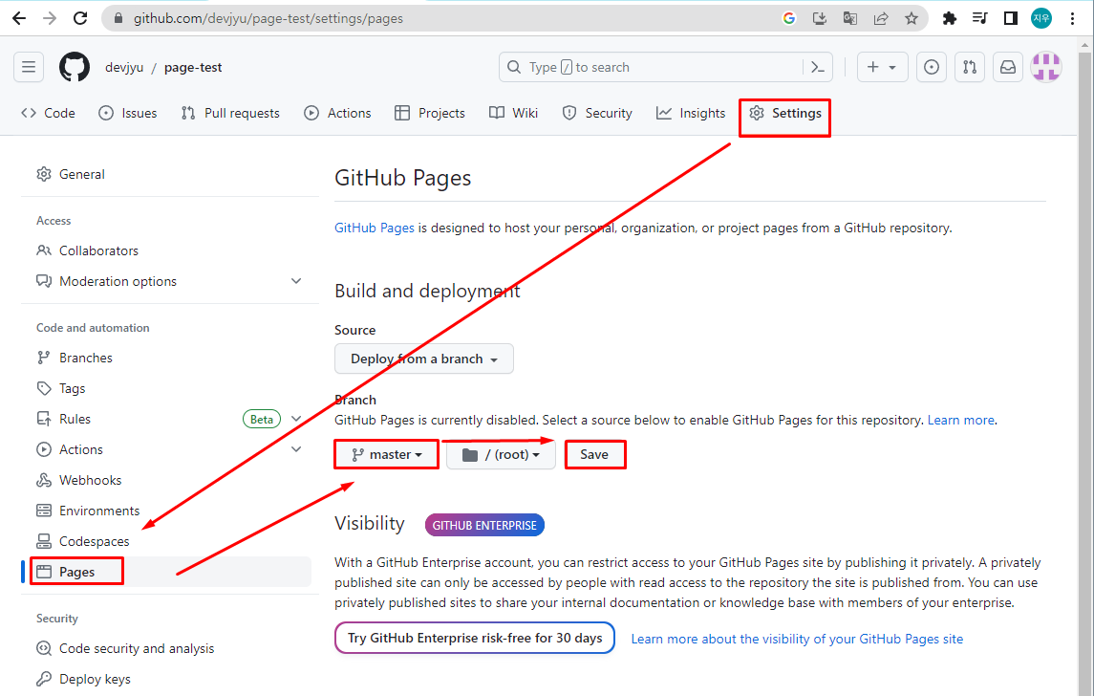
Task: Switch to the Settings tab
Action: click(x=785, y=113)
